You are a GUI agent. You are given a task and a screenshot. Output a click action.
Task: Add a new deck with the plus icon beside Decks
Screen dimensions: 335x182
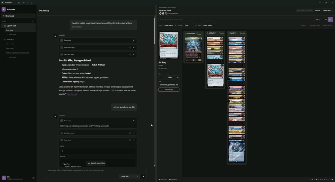[33, 21]
